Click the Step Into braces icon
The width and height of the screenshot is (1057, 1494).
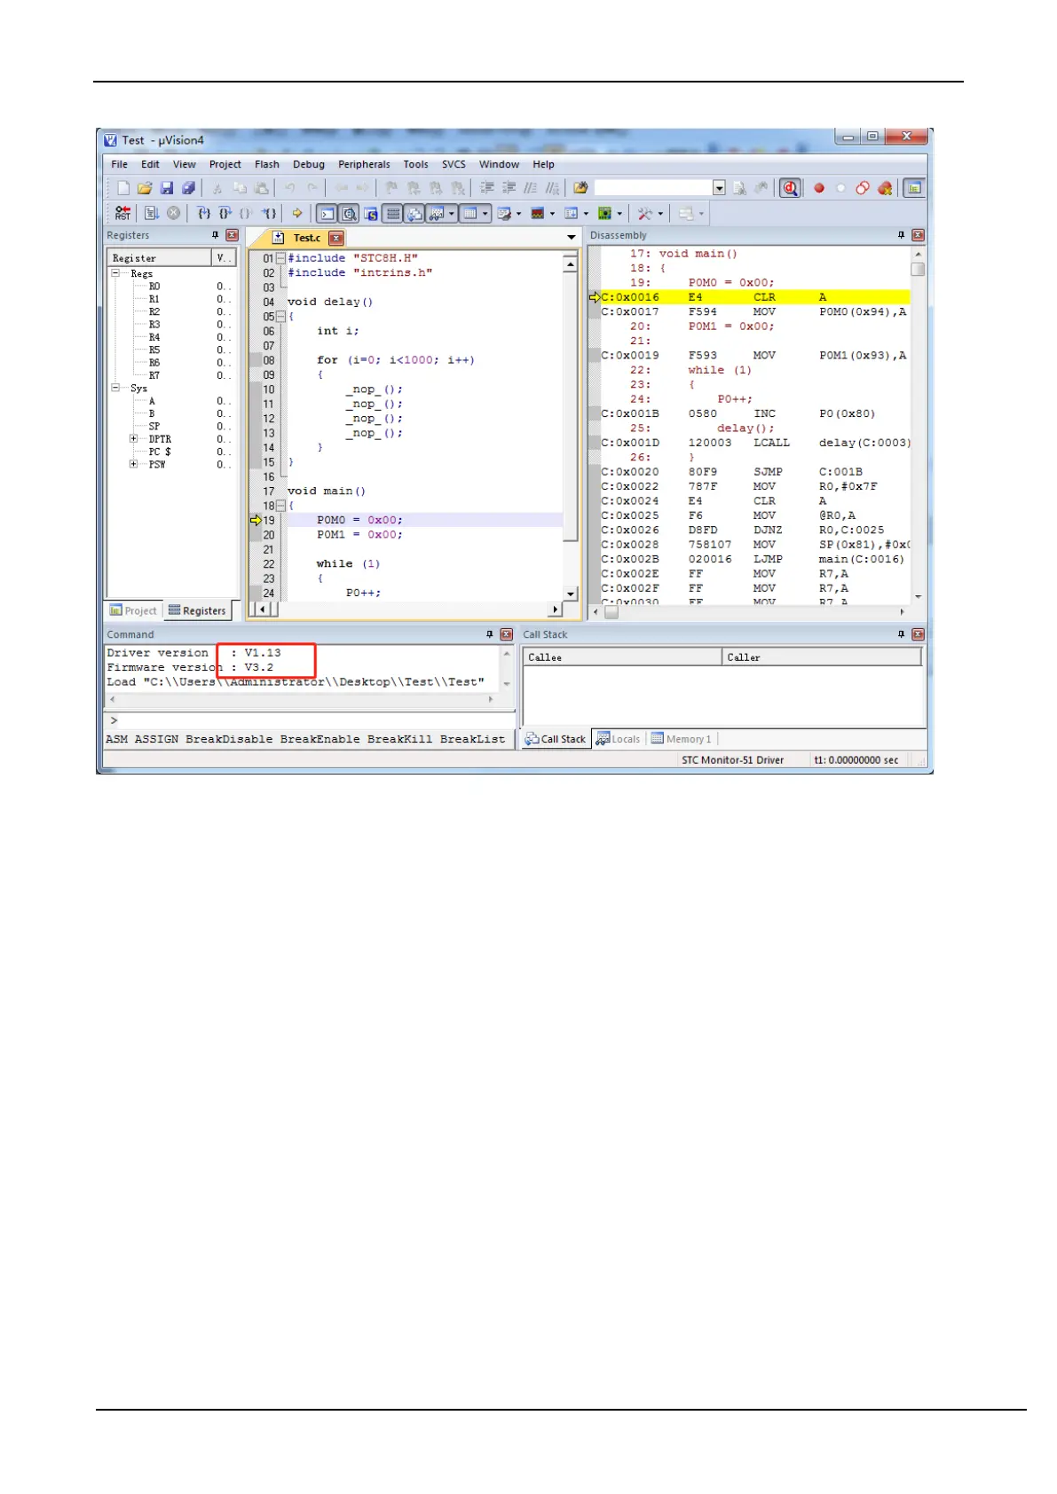204,213
